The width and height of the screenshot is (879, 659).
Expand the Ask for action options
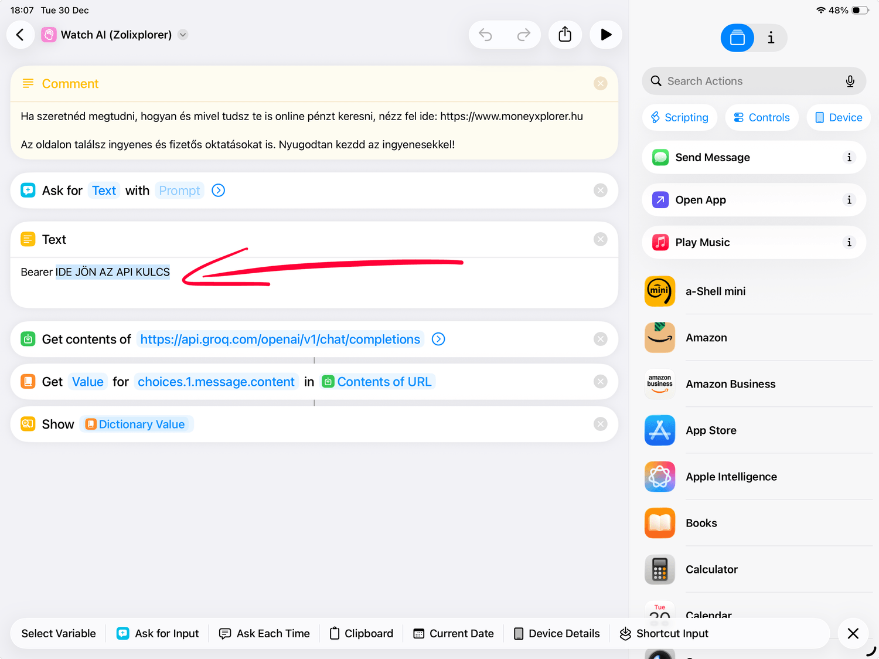click(x=219, y=191)
